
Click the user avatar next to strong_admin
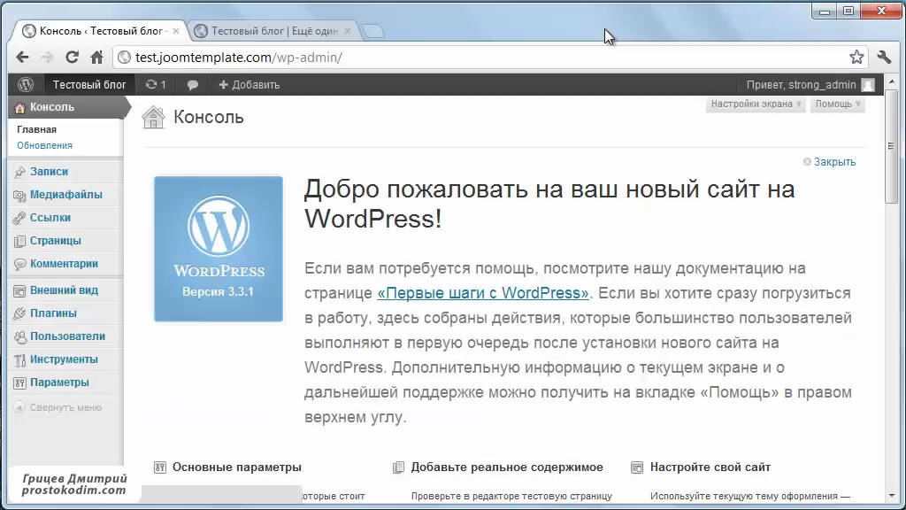click(867, 85)
